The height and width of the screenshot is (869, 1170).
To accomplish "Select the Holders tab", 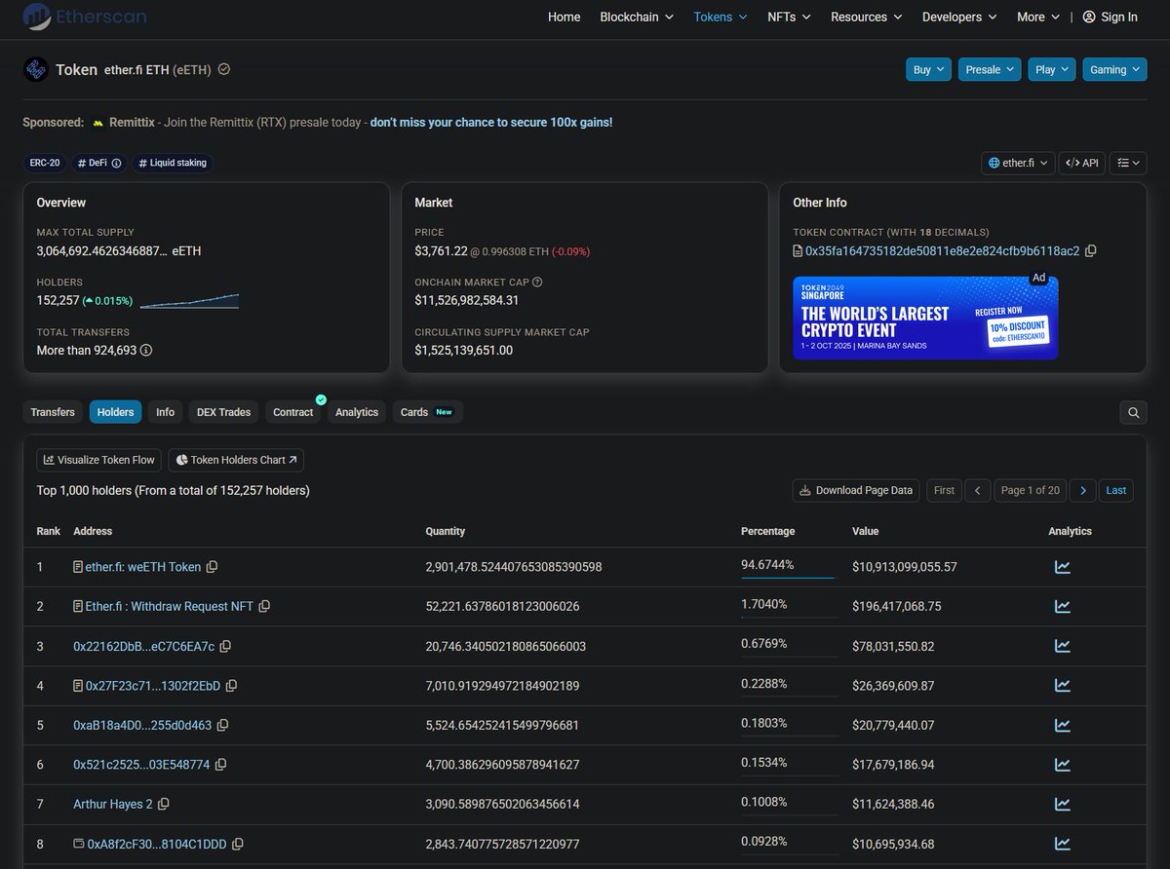I will click(x=115, y=412).
